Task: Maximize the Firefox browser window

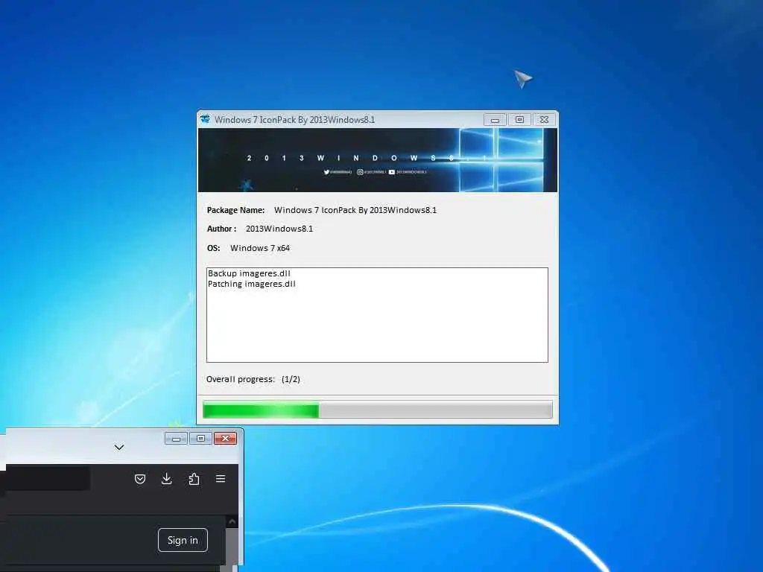Action: tap(200, 439)
